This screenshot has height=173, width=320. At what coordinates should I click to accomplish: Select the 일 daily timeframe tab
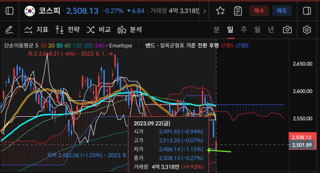coord(230,30)
